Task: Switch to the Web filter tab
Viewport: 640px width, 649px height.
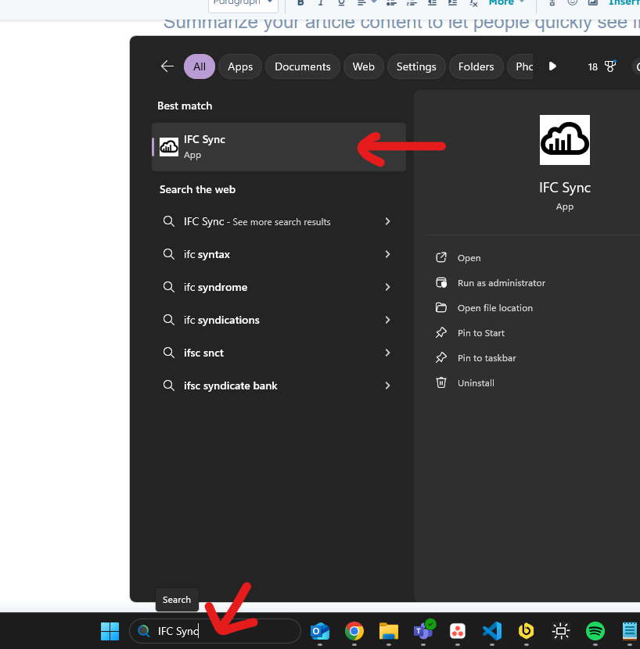Action: point(363,66)
